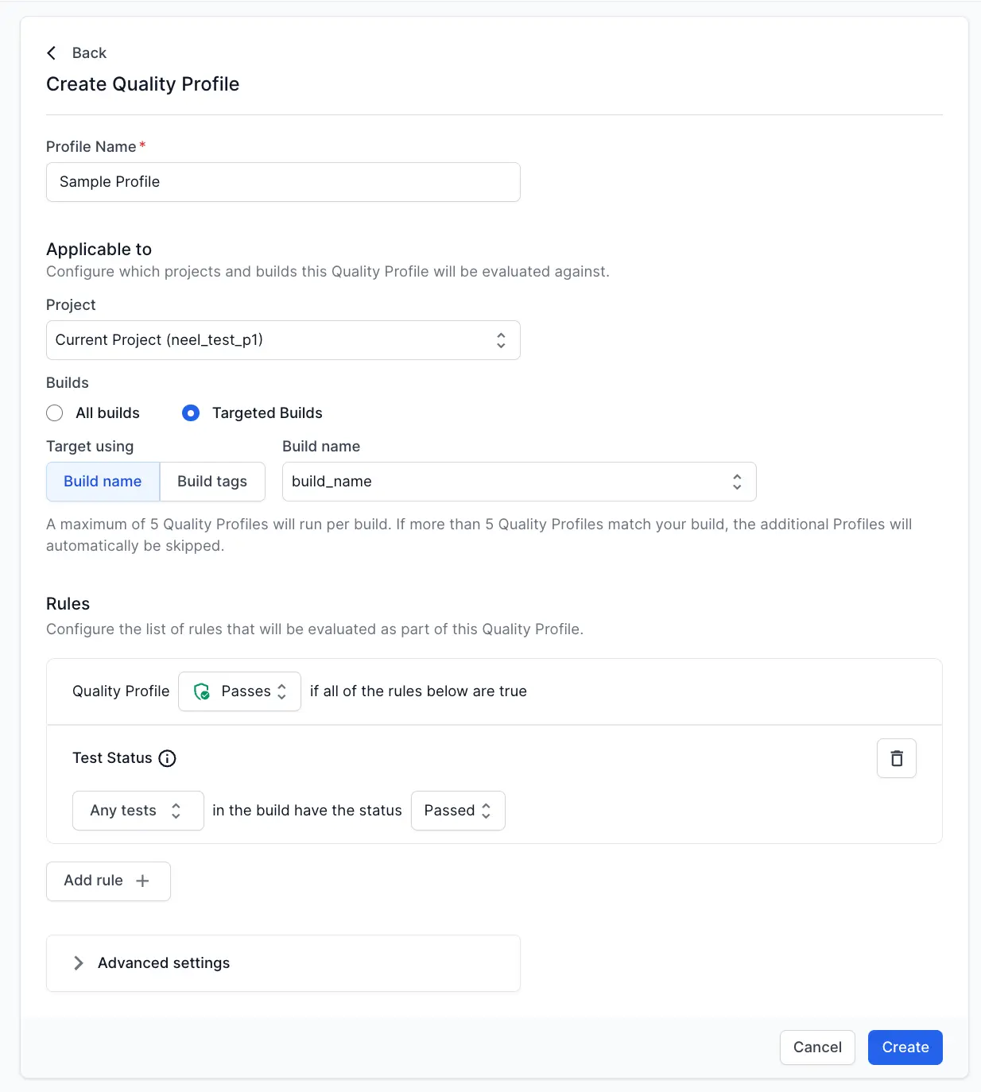The height and width of the screenshot is (1092, 981).
Task: Click the Back arrow icon
Action: 52,53
